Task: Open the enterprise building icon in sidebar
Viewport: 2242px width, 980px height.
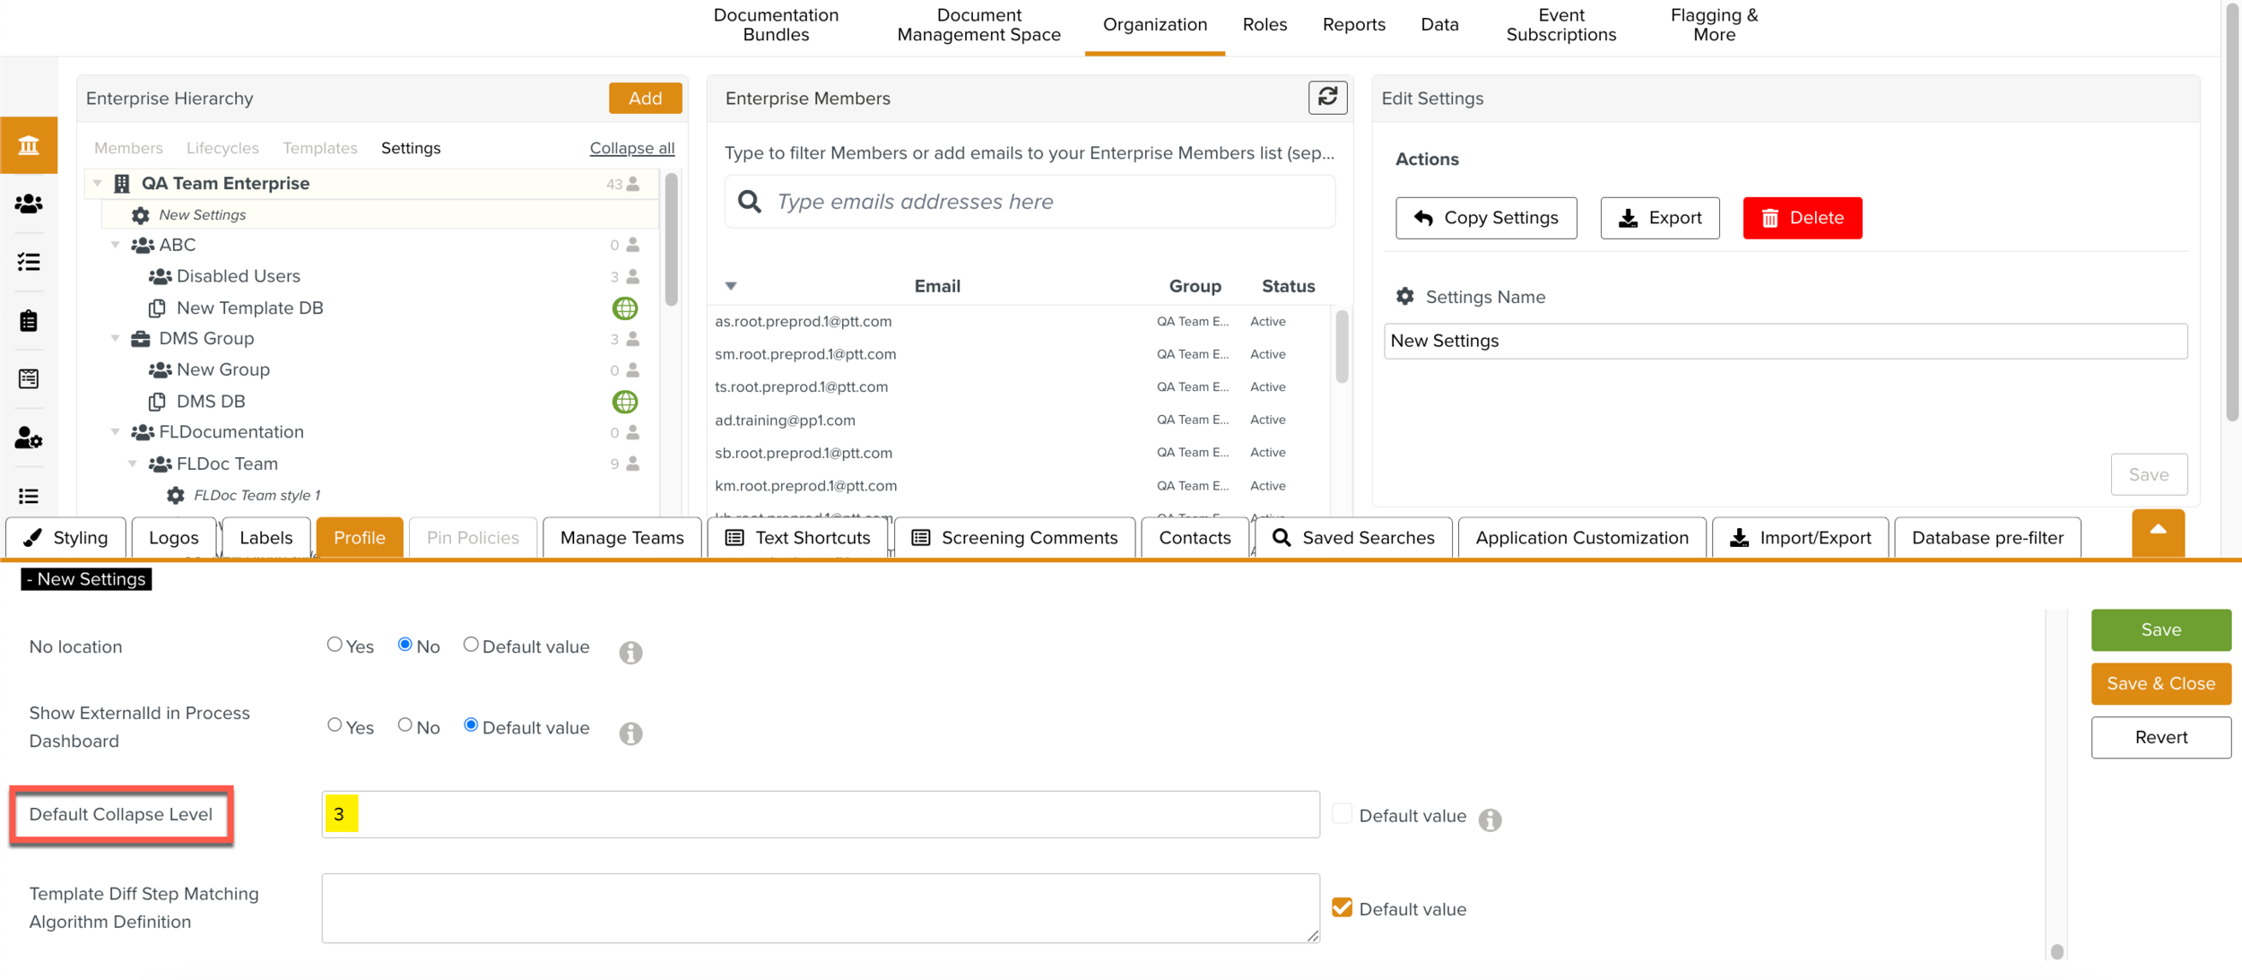Action: [29, 144]
